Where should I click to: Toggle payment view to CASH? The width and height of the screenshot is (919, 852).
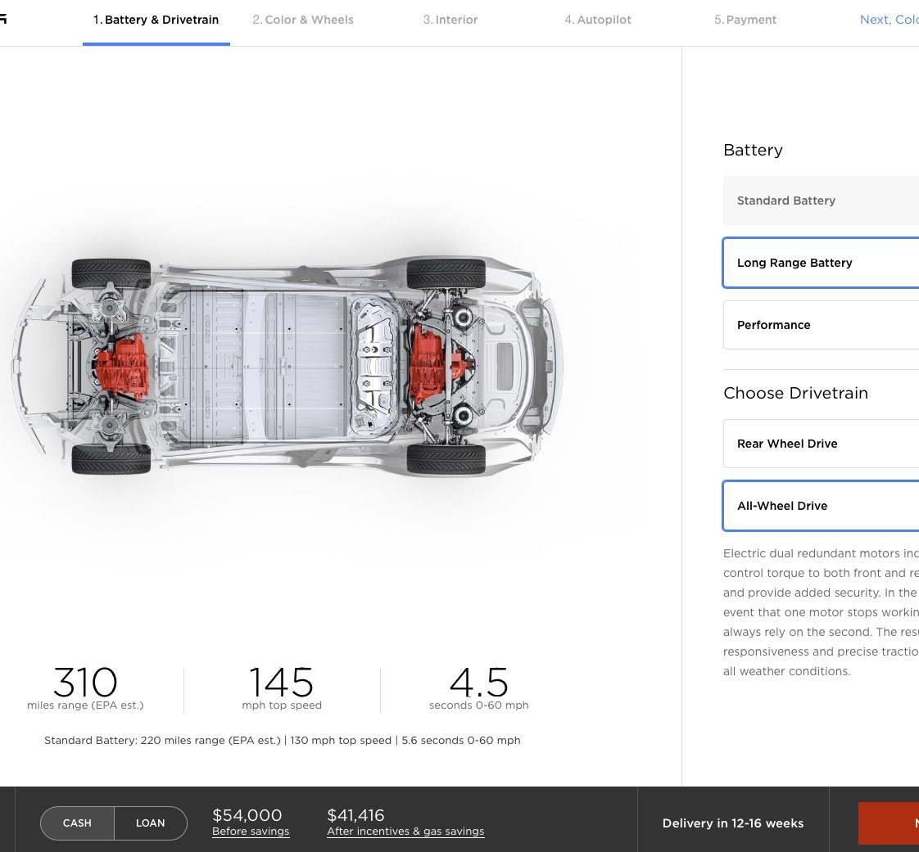coord(77,823)
